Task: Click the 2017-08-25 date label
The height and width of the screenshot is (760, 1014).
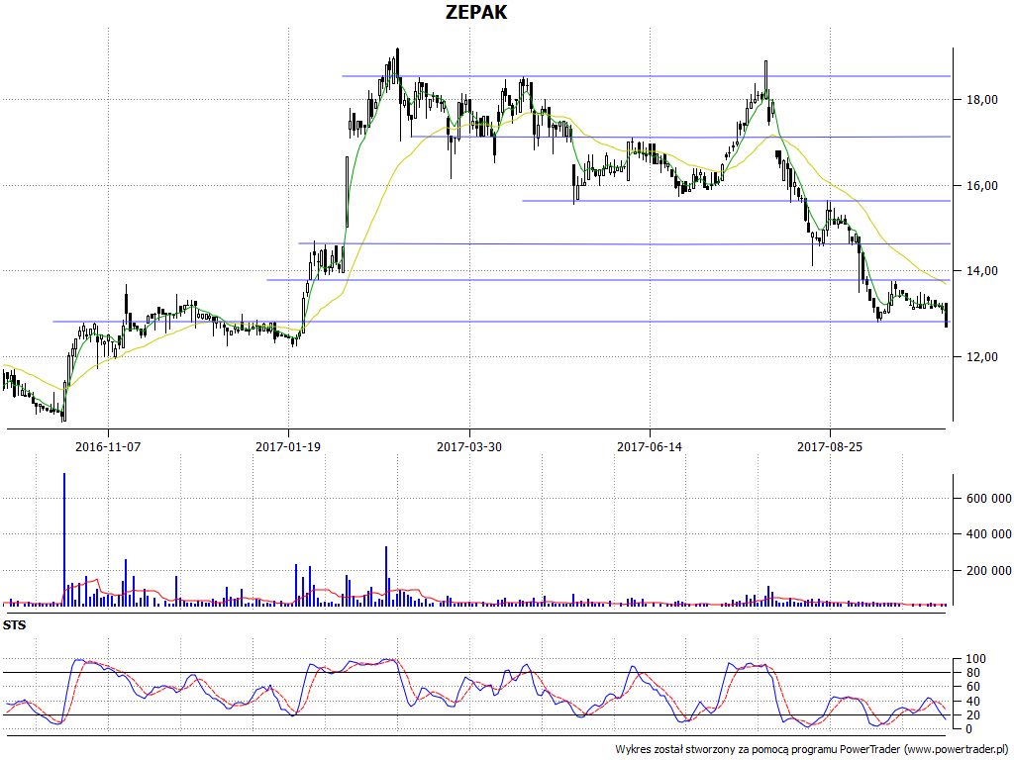Action: click(x=830, y=446)
